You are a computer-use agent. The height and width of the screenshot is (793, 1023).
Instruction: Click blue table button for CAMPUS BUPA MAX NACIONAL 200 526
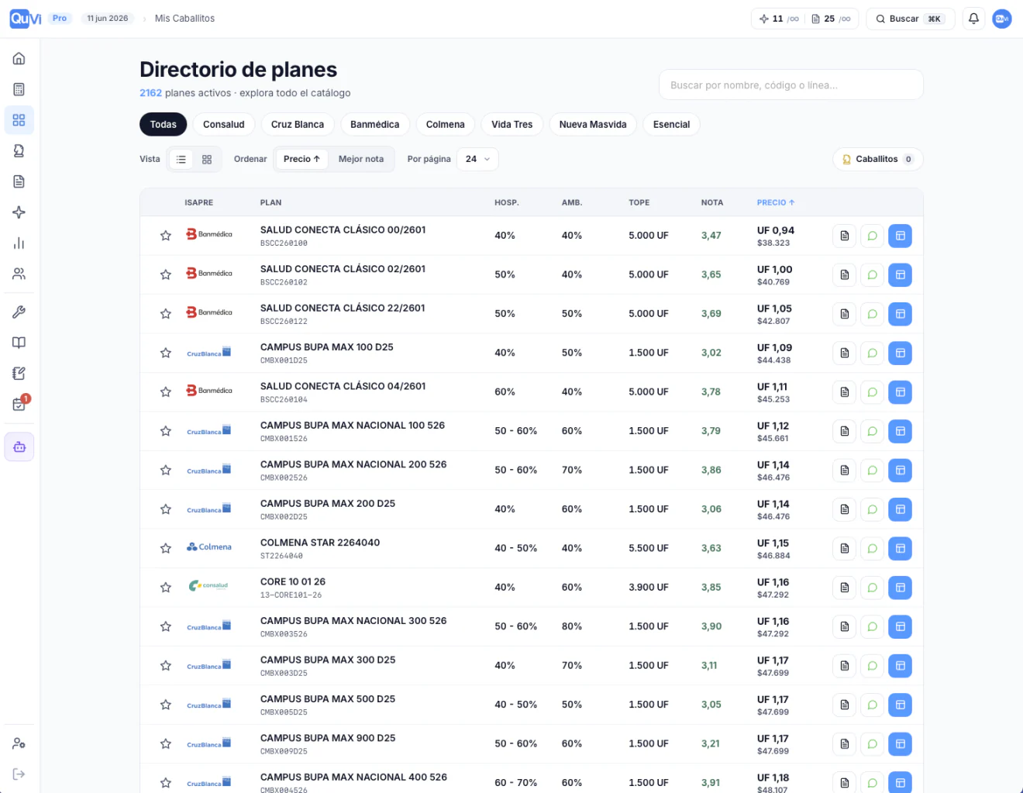900,471
